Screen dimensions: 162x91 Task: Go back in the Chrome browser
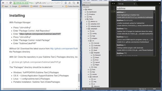point(3,3)
